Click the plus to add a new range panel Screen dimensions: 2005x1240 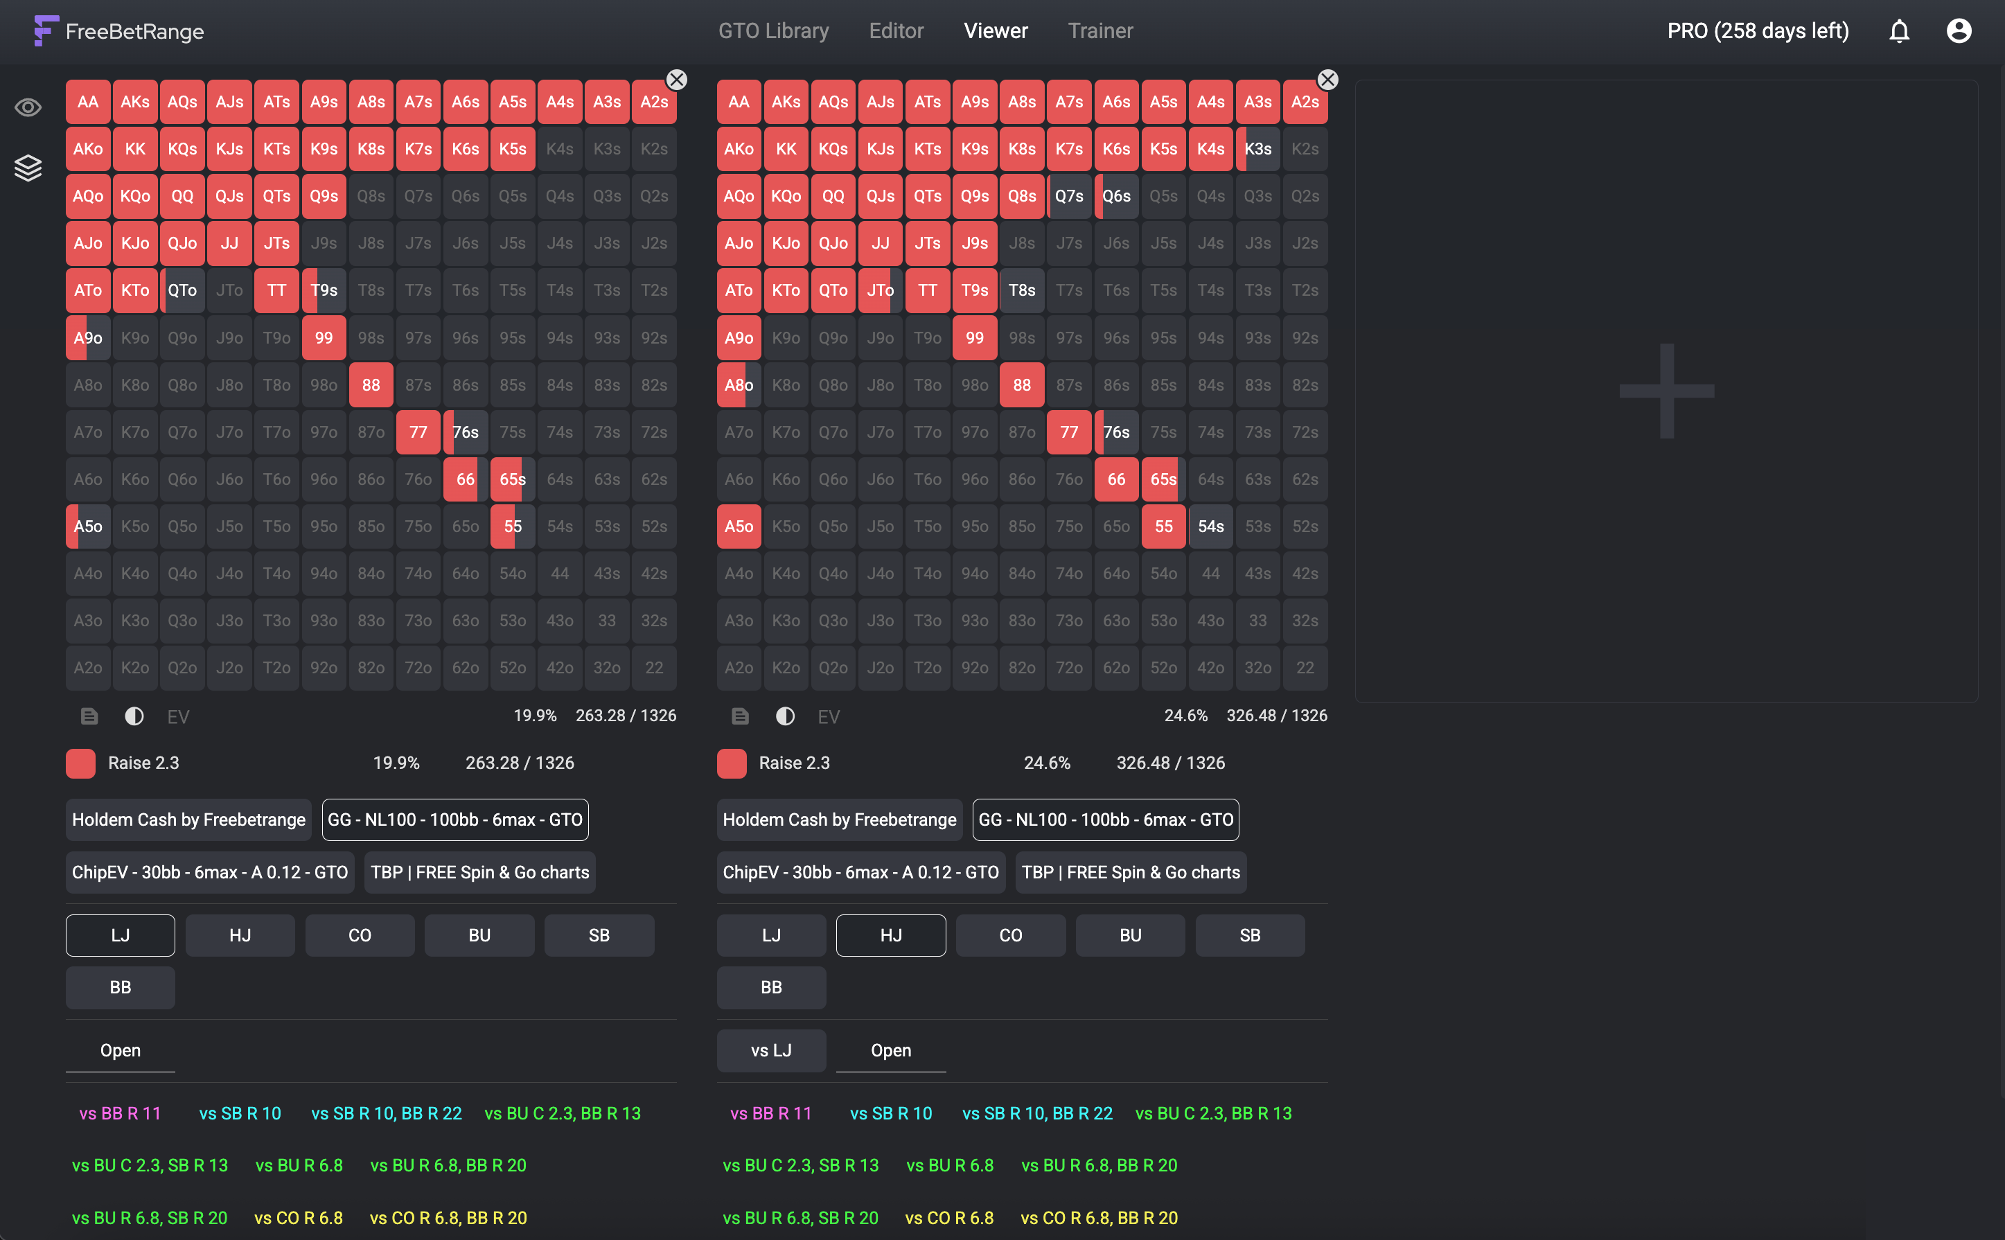[1666, 392]
